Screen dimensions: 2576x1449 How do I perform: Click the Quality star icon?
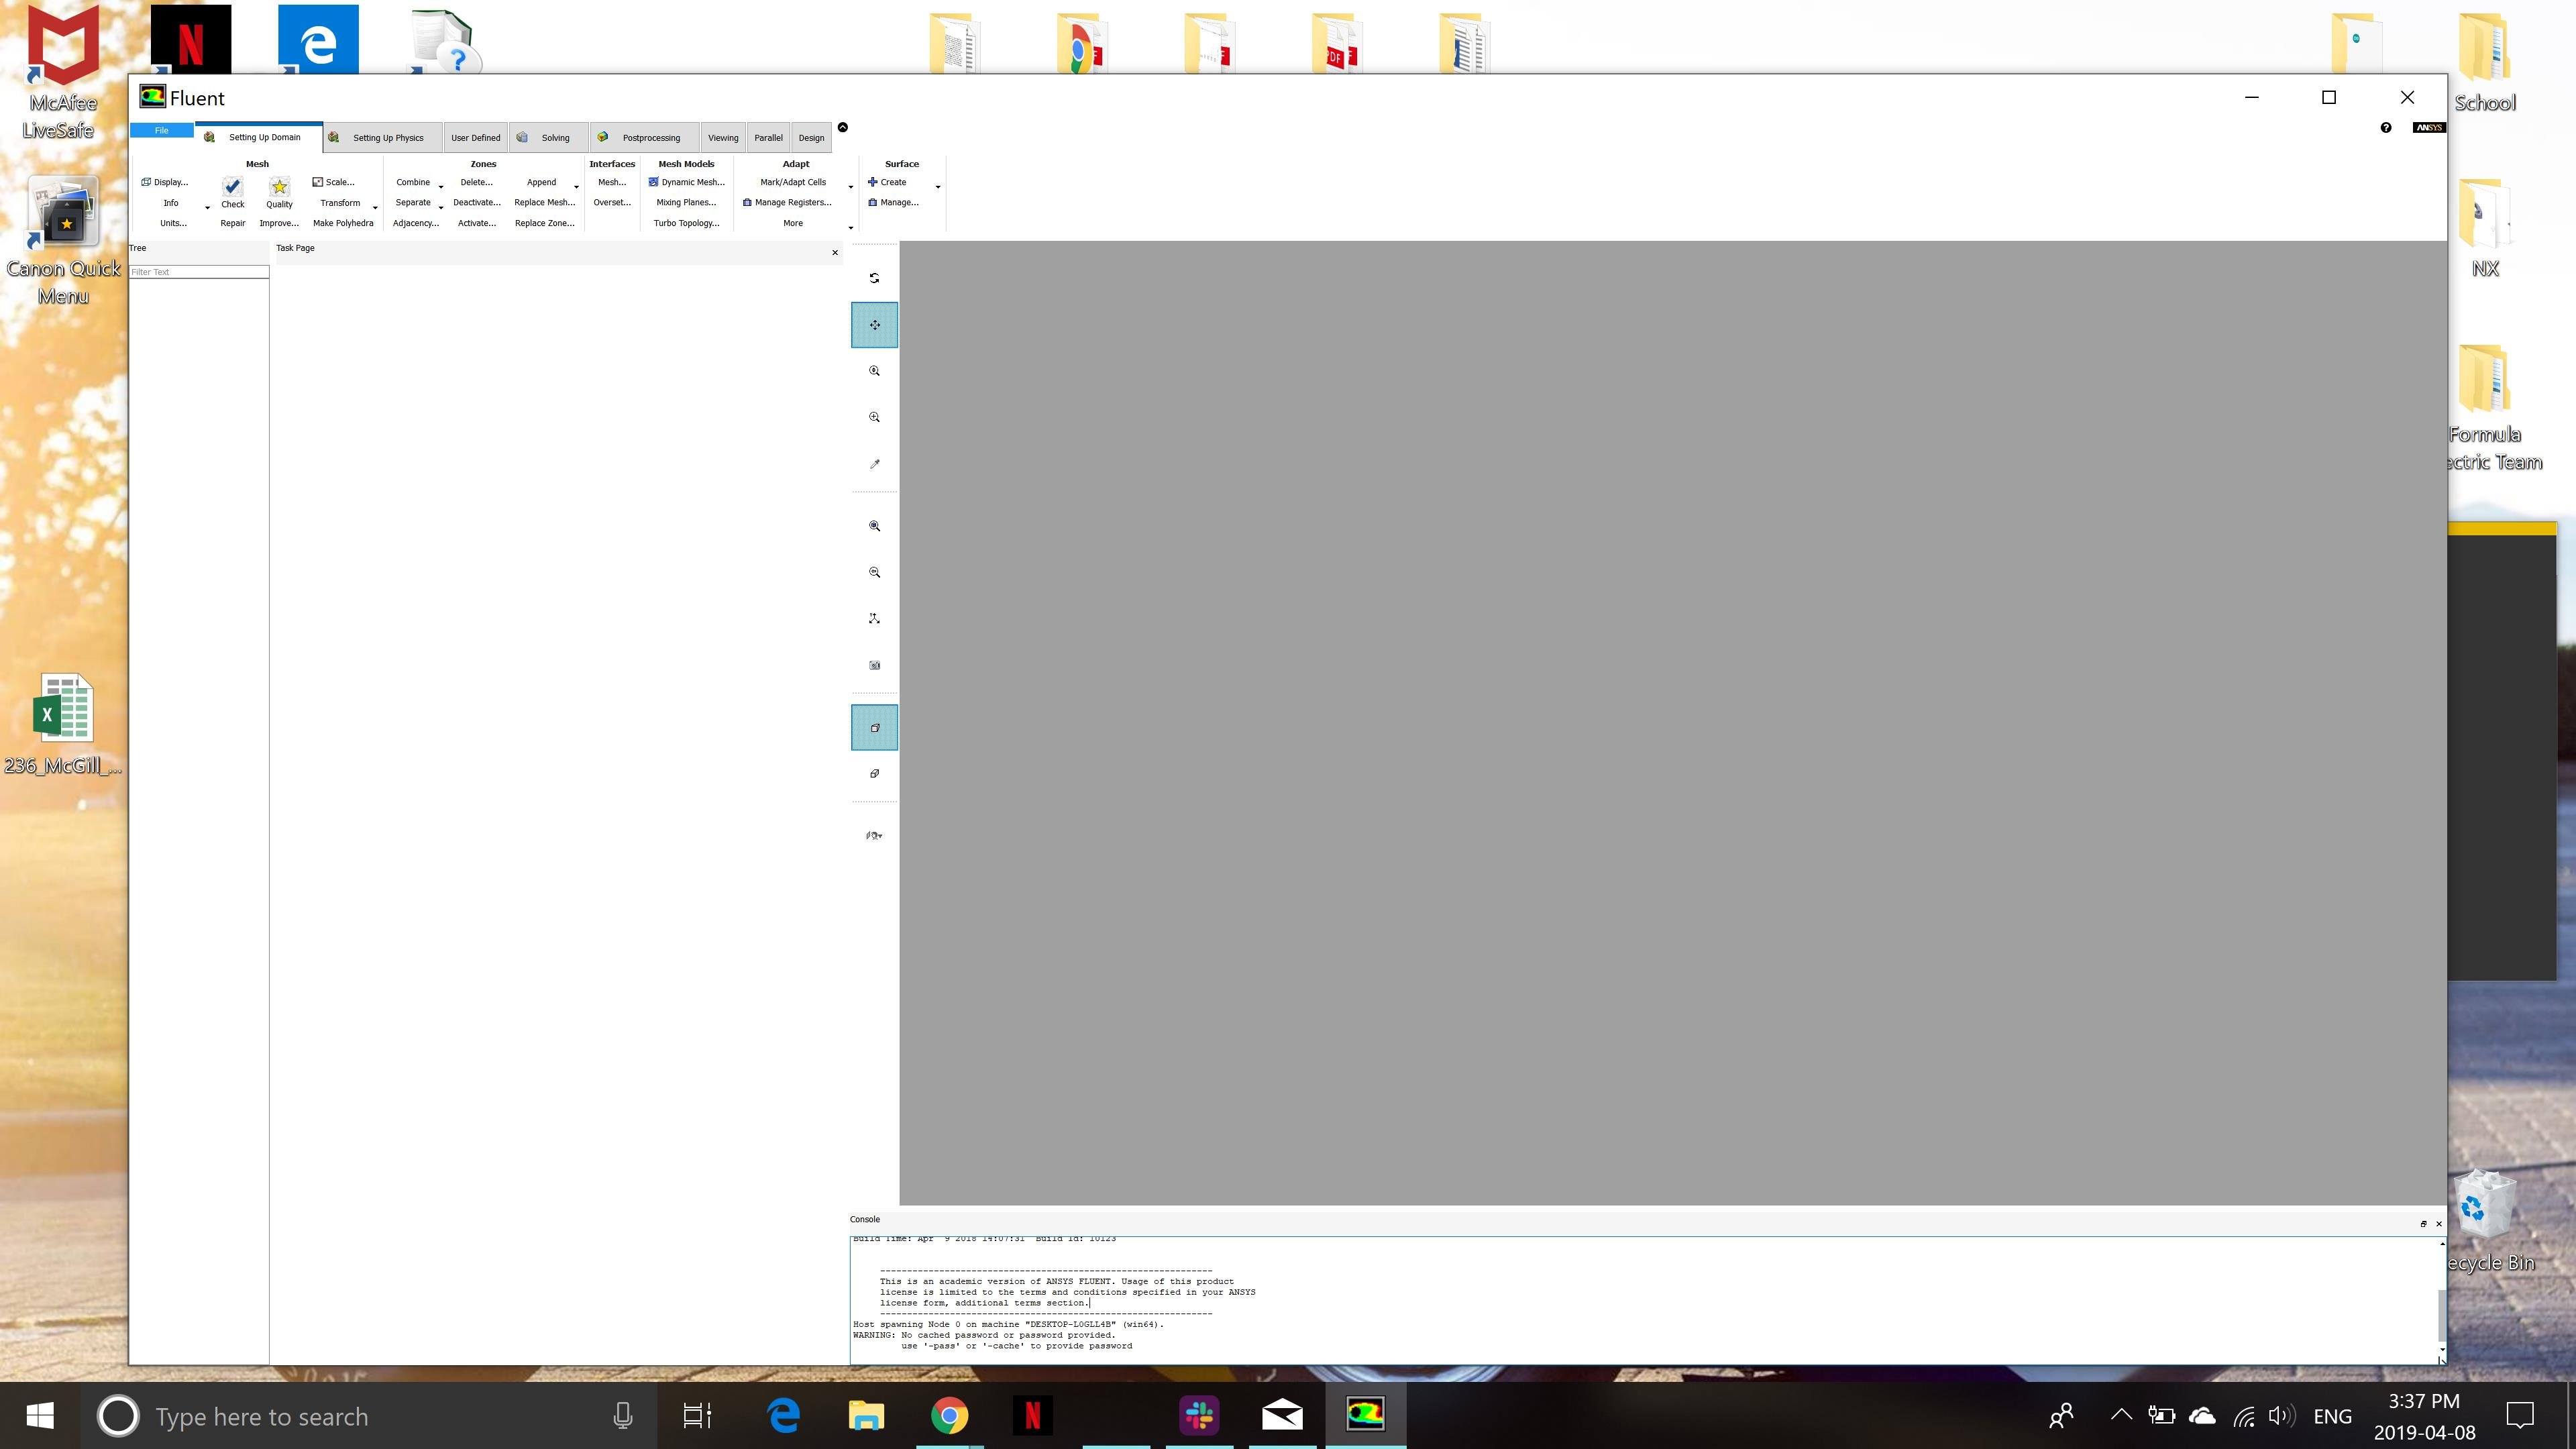(x=279, y=187)
